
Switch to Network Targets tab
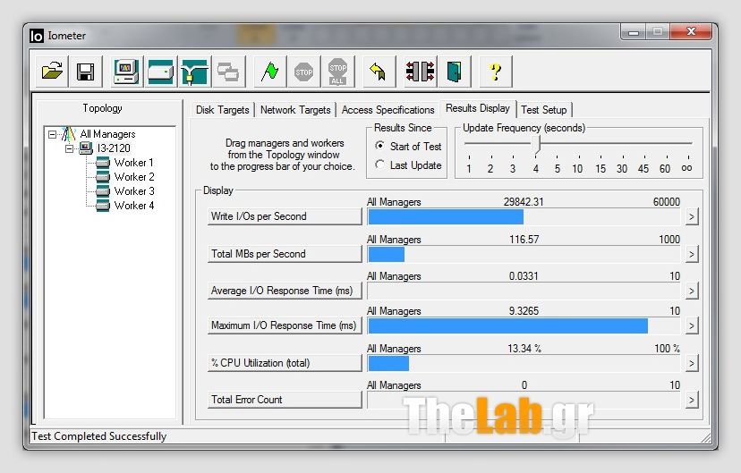coord(295,110)
